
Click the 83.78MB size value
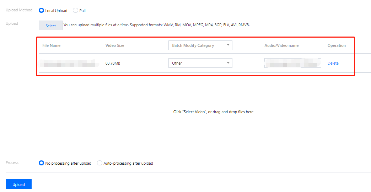click(113, 63)
